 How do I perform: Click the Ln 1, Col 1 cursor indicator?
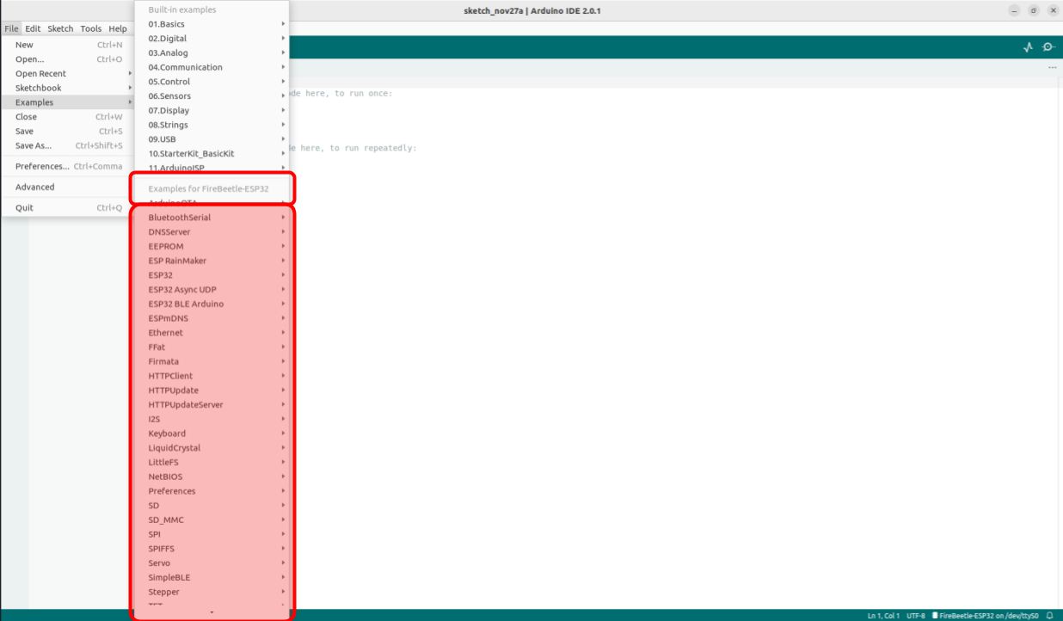pyautogui.click(x=886, y=615)
